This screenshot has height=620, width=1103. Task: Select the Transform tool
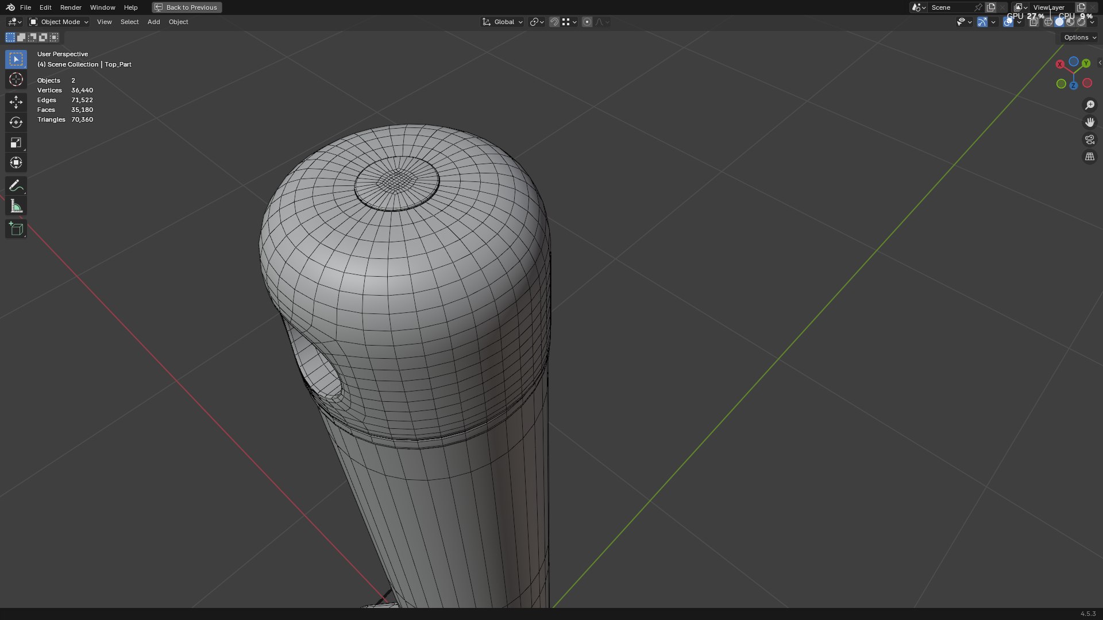pos(16,162)
